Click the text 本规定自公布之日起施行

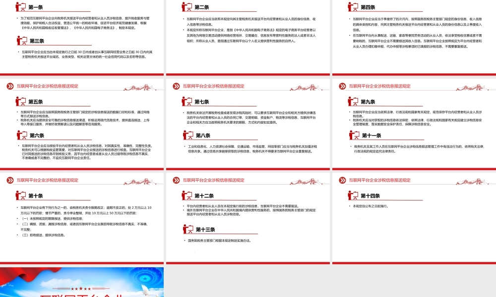370,205
